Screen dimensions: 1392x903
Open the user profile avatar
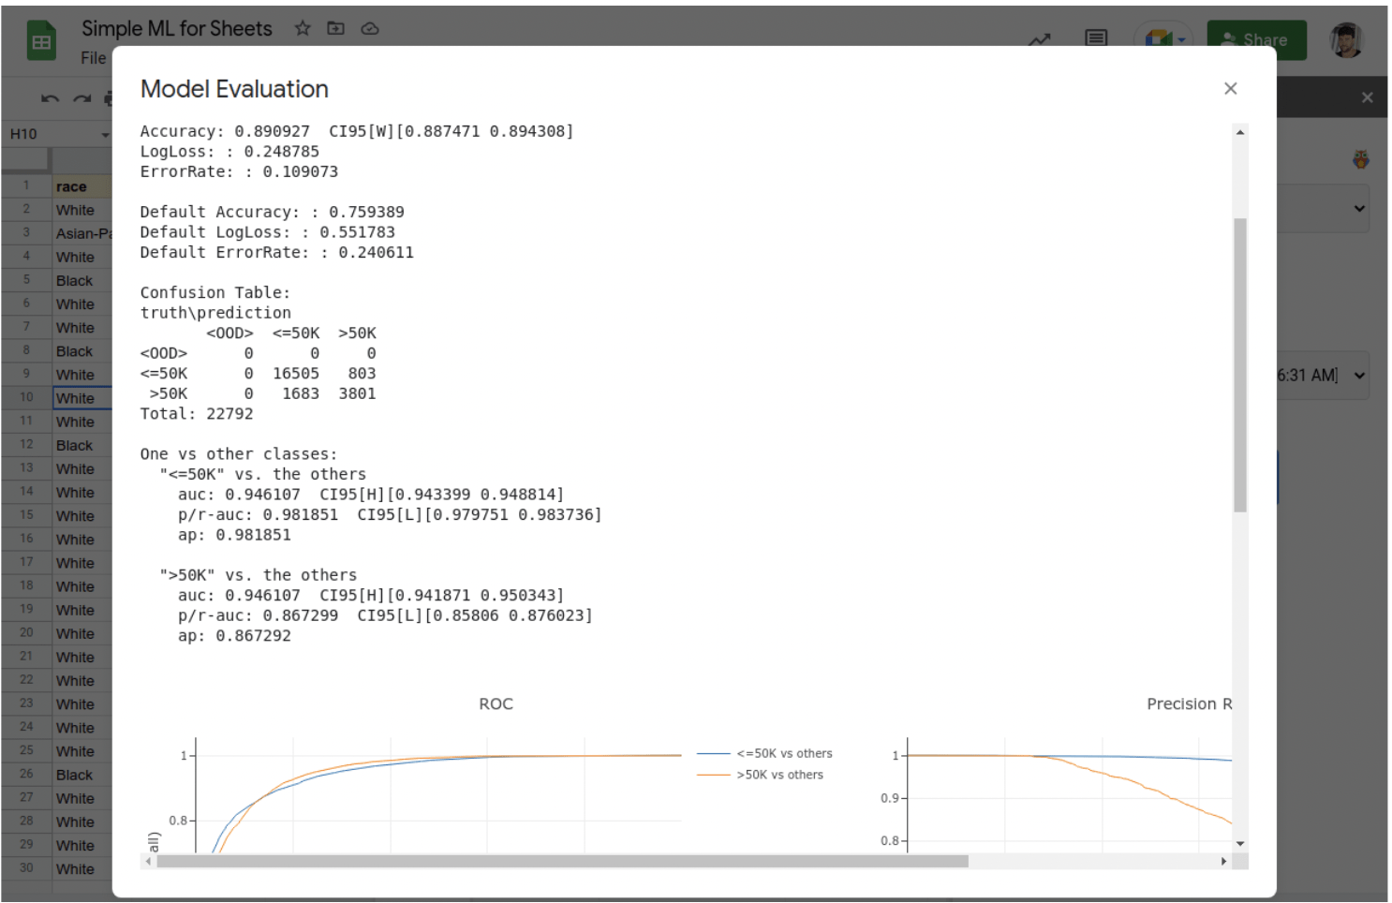pyautogui.click(x=1346, y=40)
